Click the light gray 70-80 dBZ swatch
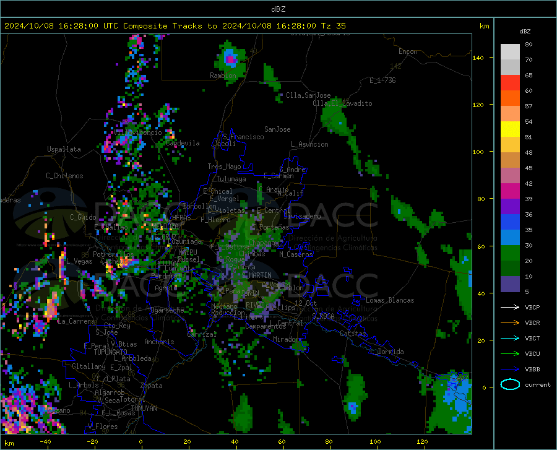 point(510,51)
